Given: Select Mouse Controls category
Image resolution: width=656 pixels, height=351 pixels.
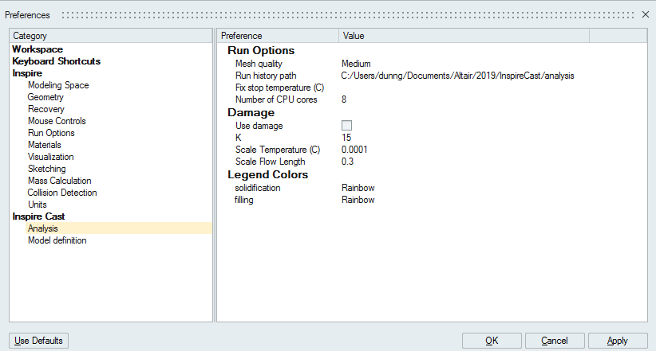Looking at the screenshot, I should click(x=57, y=121).
